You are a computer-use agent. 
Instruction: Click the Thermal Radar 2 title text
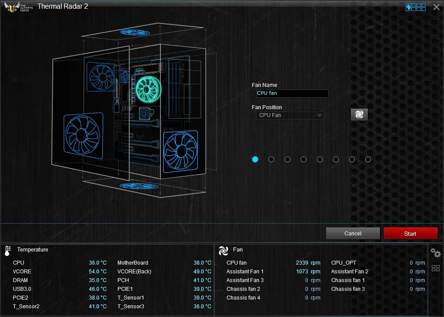63,6
